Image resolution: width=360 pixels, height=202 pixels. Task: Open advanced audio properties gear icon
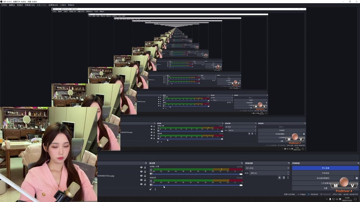pyautogui.click(x=150, y=189)
